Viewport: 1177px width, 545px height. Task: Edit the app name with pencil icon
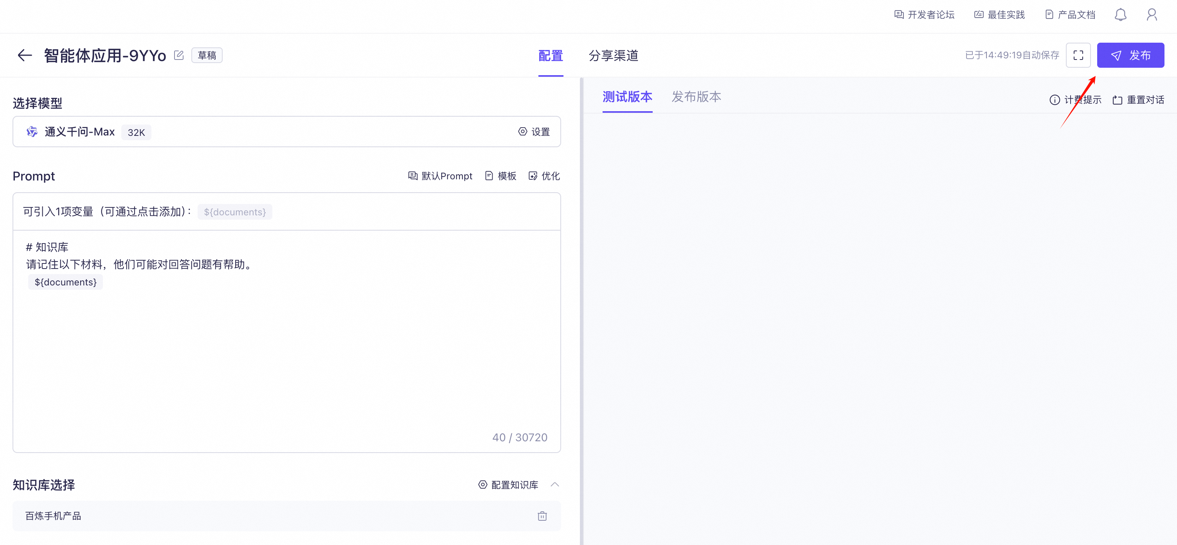(x=179, y=55)
